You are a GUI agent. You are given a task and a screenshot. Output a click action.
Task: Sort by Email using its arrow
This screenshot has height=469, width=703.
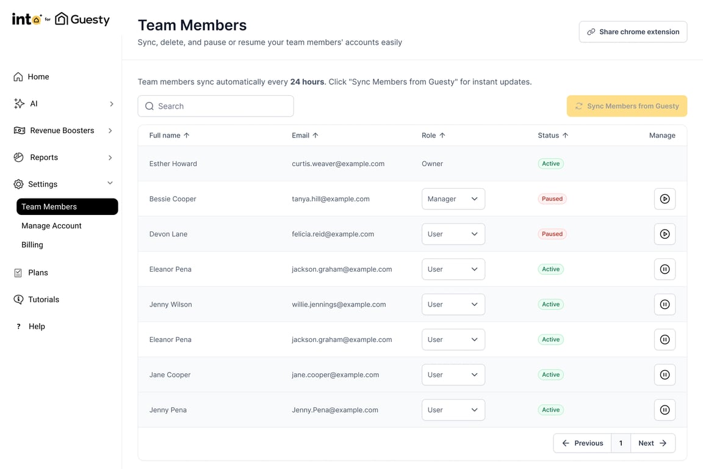tap(315, 135)
